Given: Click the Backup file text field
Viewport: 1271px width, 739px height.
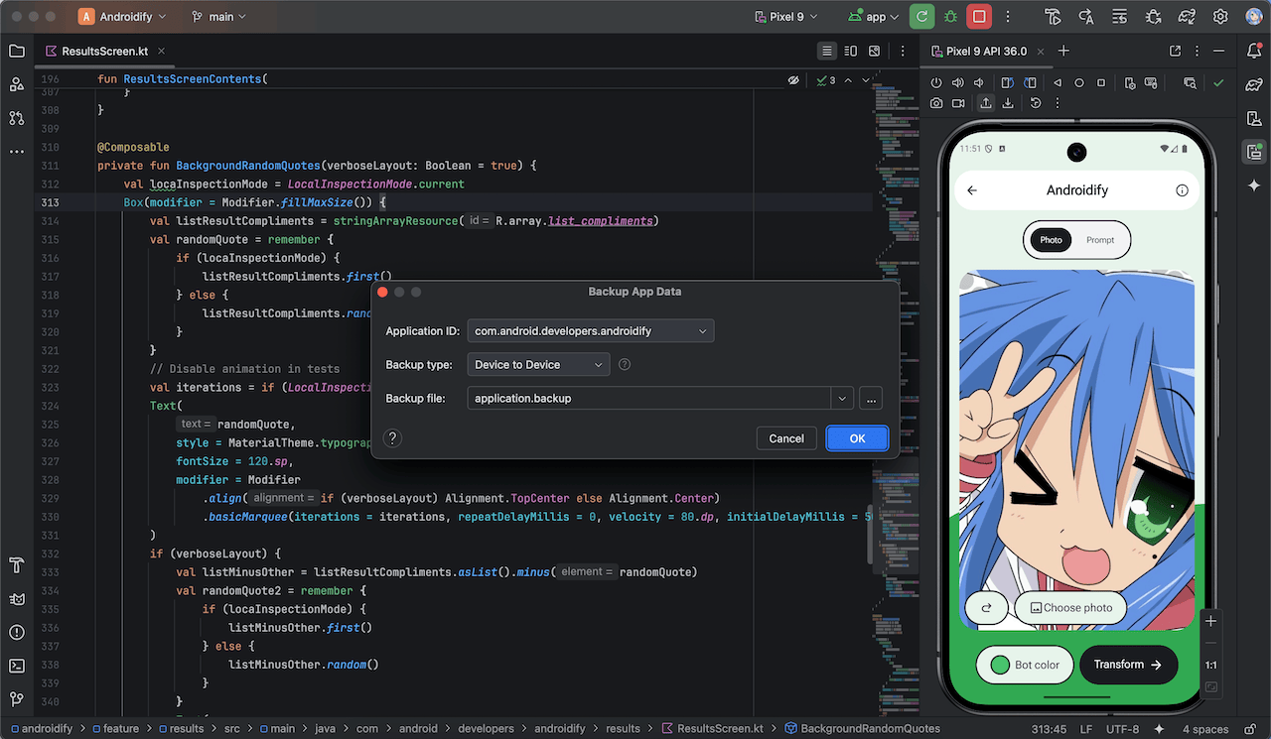Looking at the screenshot, I should click(x=649, y=399).
